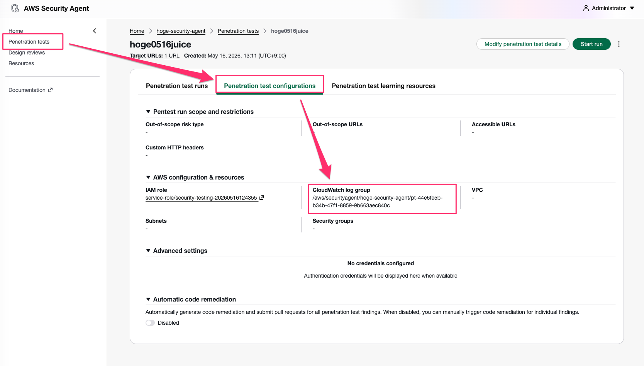This screenshot has width=644, height=366.
Task: Open Design reviews in the sidebar
Action: (27, 53)
